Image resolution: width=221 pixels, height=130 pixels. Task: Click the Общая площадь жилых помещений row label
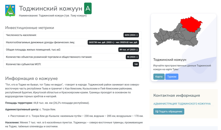click(x=33, y=50)
